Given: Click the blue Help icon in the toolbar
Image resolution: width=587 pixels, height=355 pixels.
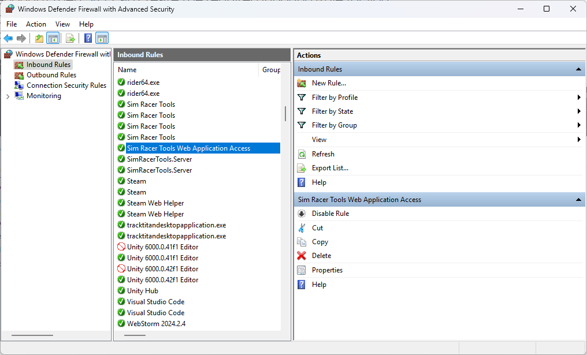Looking at the screenshot, I should point(88,38).
